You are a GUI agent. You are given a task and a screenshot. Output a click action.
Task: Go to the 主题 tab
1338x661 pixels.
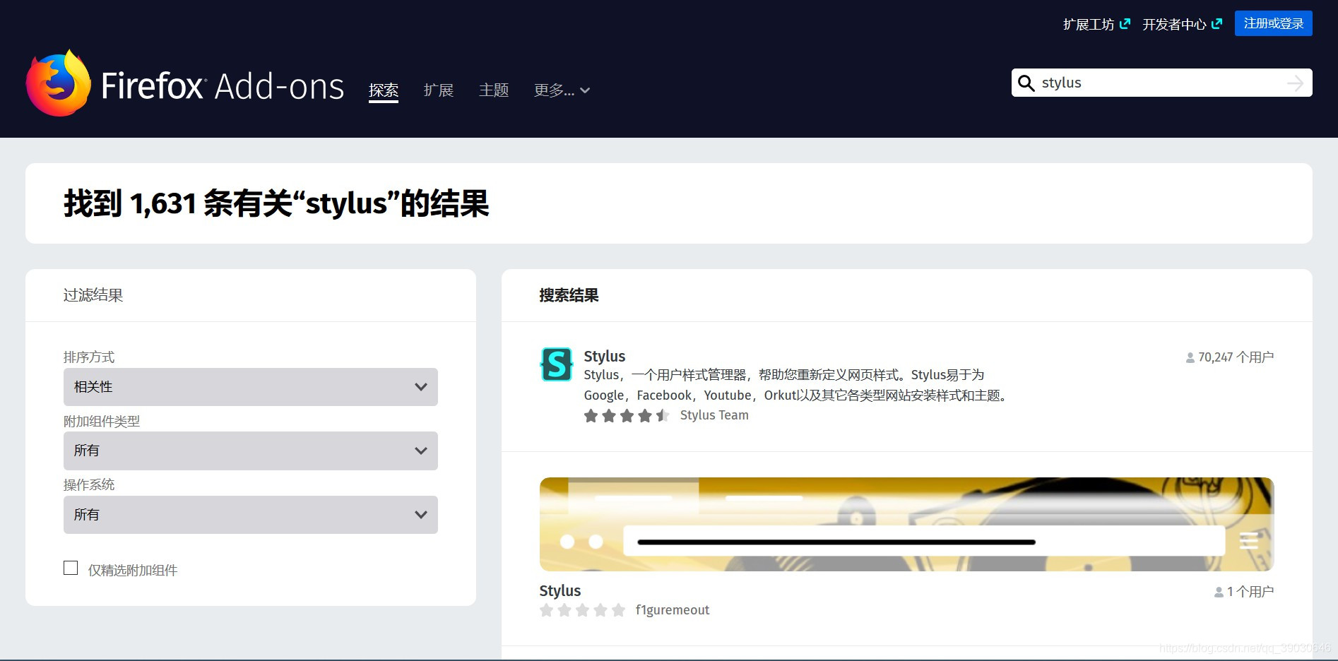pyautogui.click(x=494, y=90)
